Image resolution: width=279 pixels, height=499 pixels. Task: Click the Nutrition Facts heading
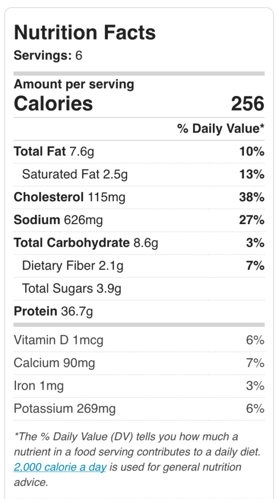point(85,32)
